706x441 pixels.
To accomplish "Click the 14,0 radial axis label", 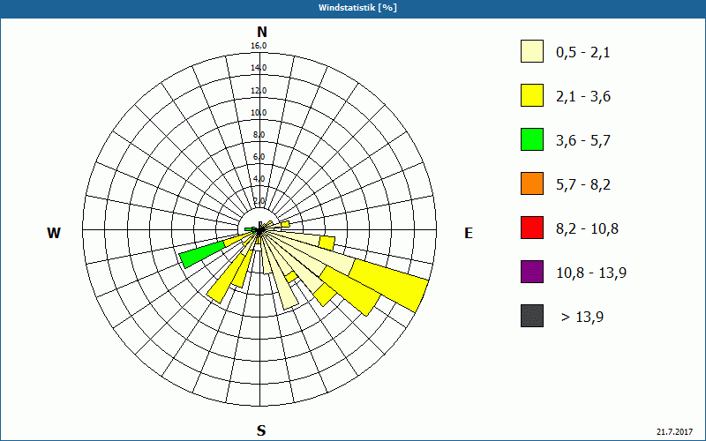I will point(259,68).
